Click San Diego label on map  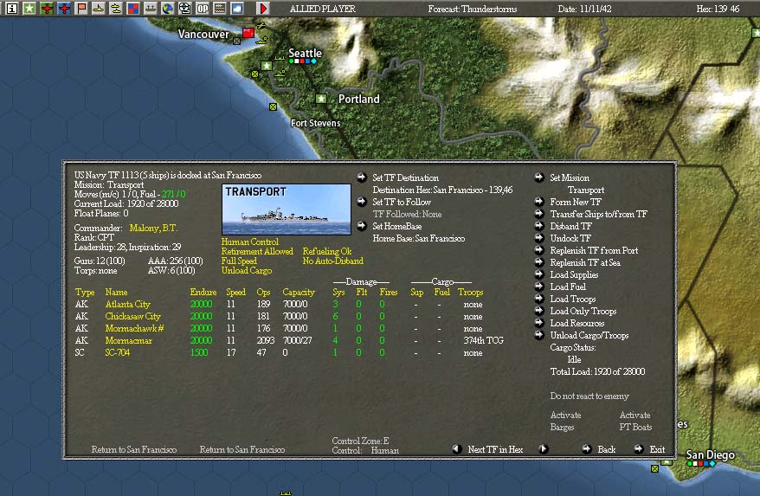710,454
